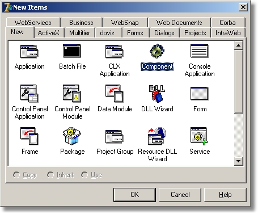
Task: Select the Service icon
Action: pyautogui.click(x=199, y=136)
